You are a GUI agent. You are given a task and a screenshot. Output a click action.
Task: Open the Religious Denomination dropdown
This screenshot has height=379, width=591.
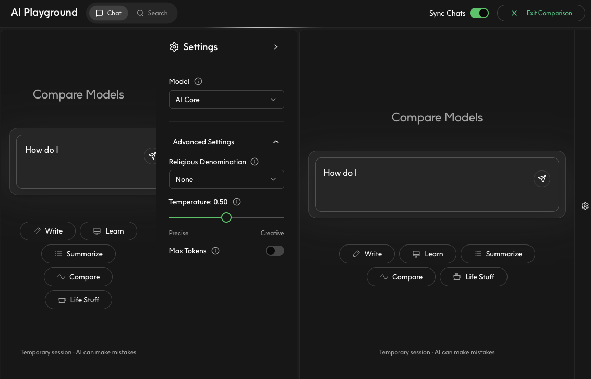[226, 179]
